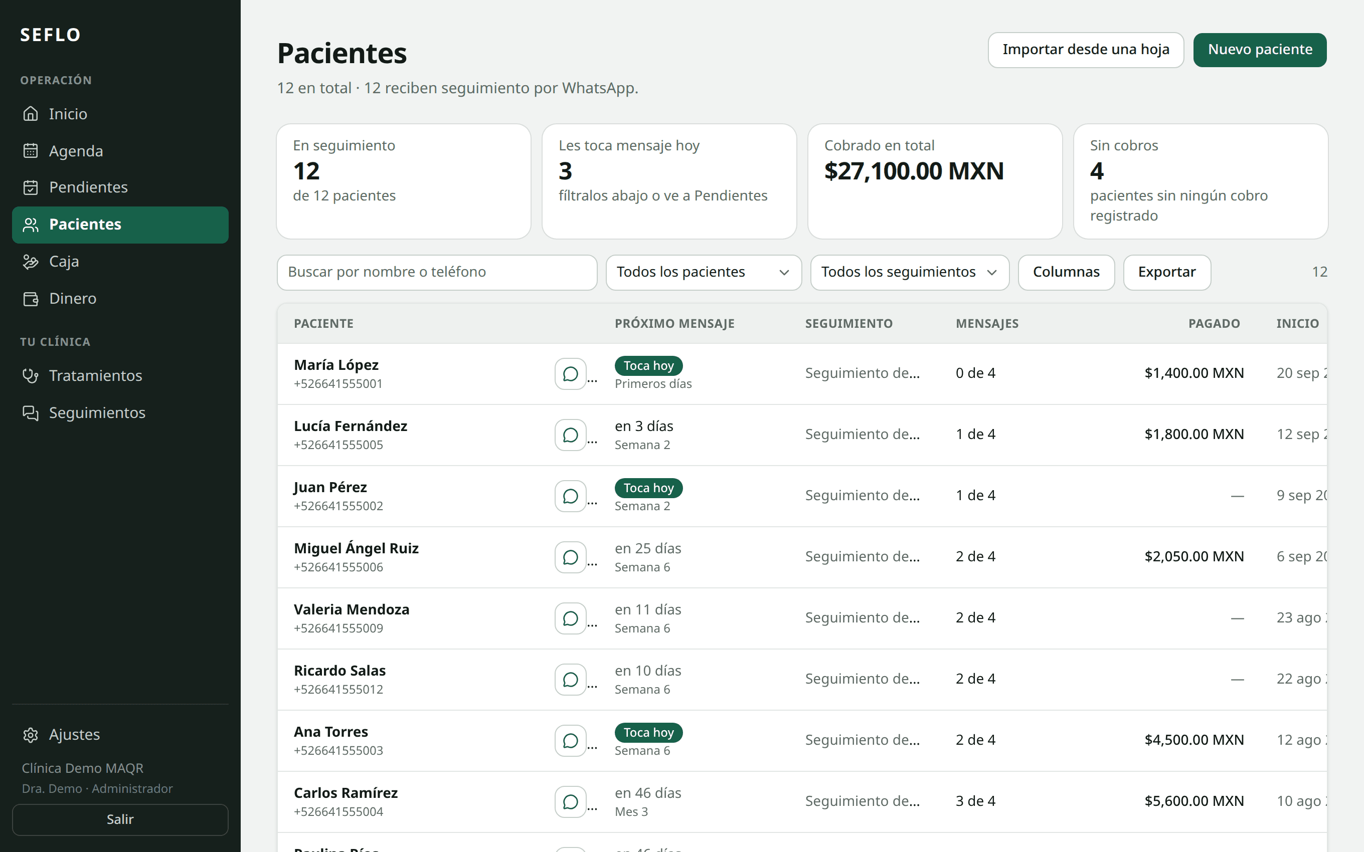This screenshot has height=852, width=1364.
Task: Open patient Ana Torres
Action: (x=331, y=732)
